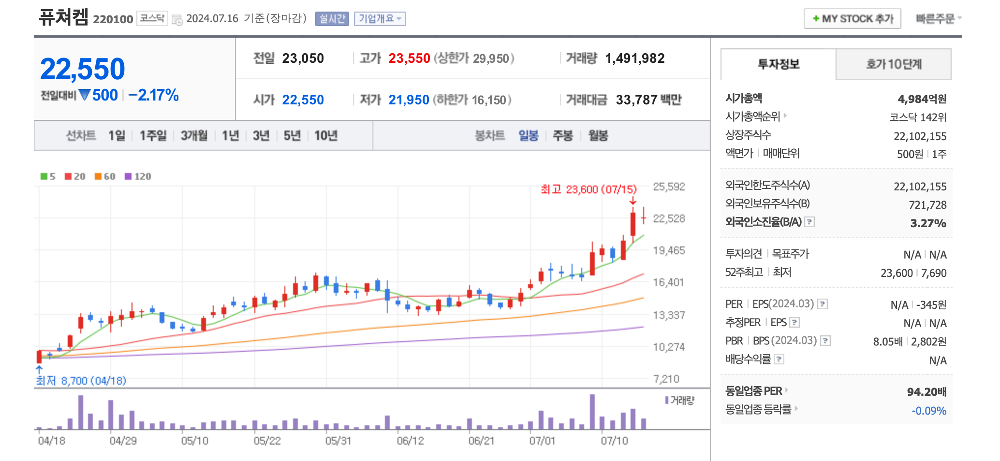Open the help icon beside 추정PER EPS
The image size is (1000, 461).
point(794,322)
